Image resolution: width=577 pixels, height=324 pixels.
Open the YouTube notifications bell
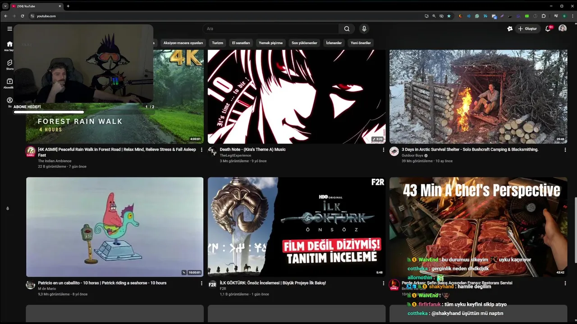point(548,28)
